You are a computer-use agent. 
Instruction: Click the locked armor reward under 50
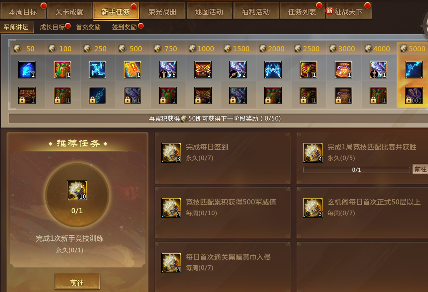pyautogui.click(x=27, y=96)
